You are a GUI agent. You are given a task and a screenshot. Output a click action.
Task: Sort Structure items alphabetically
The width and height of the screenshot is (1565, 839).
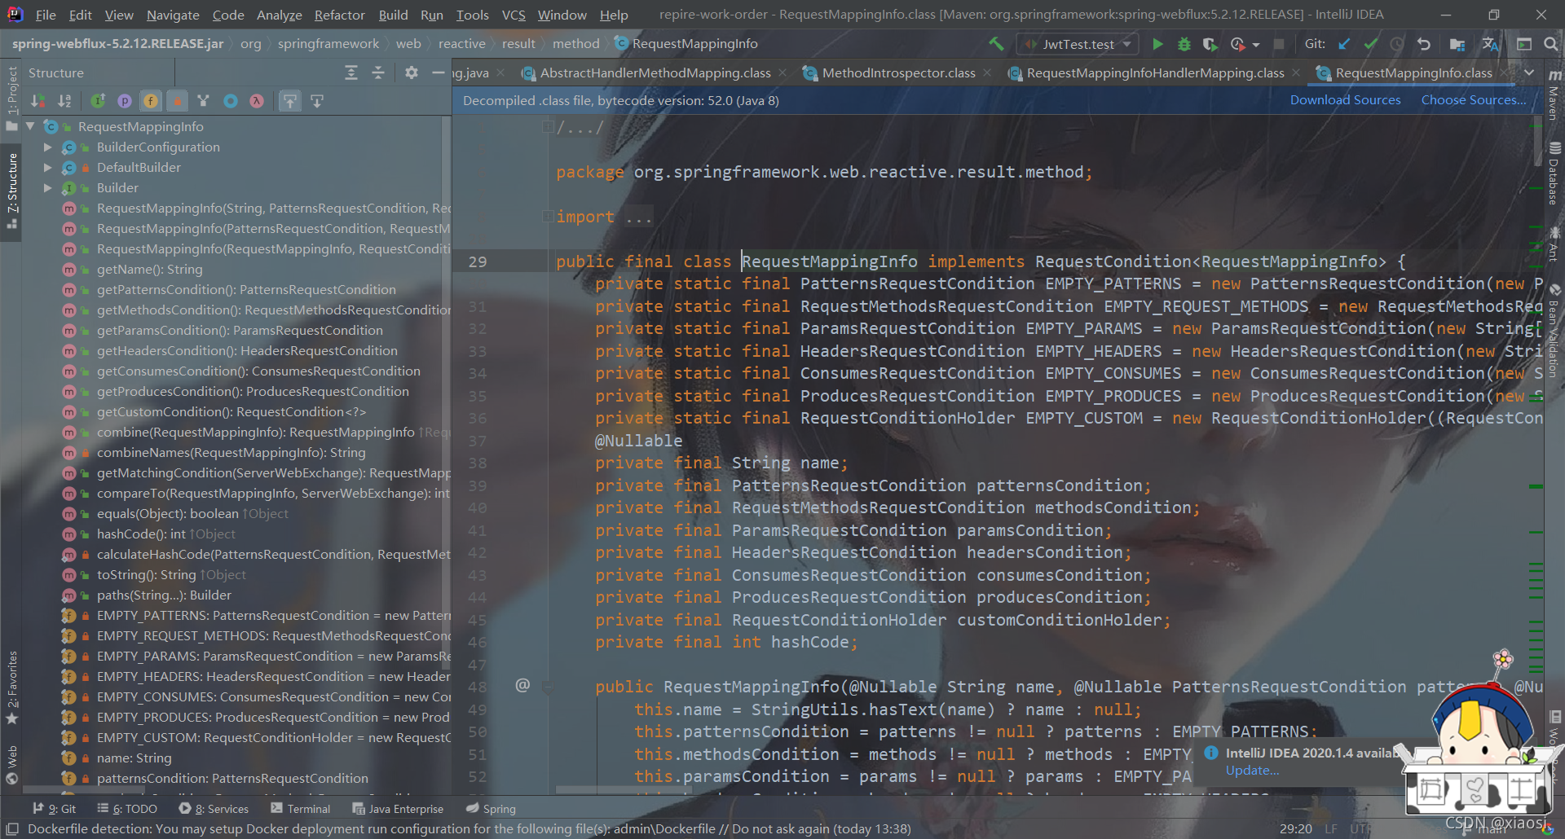click(64, 101)
